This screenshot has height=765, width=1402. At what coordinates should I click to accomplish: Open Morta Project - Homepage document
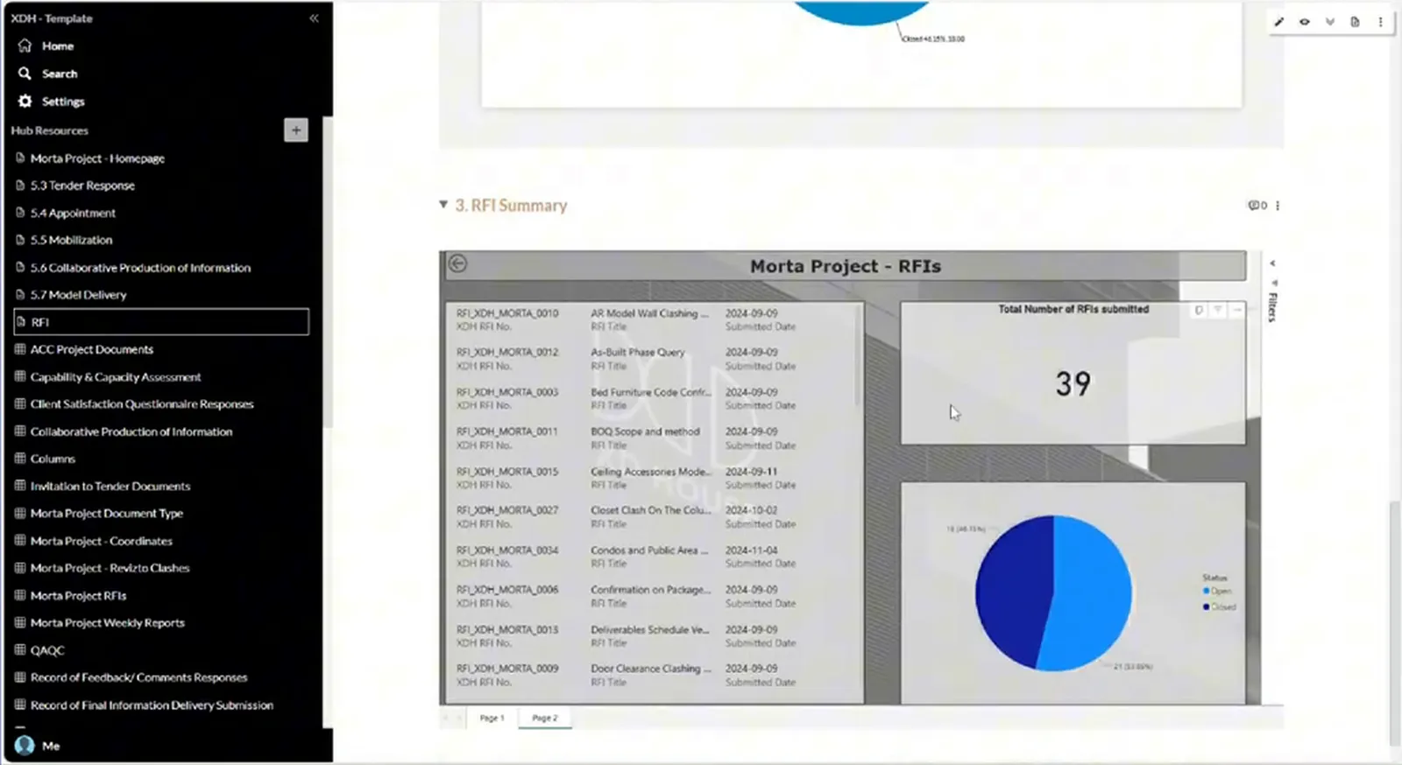click(x=97, y=158)
